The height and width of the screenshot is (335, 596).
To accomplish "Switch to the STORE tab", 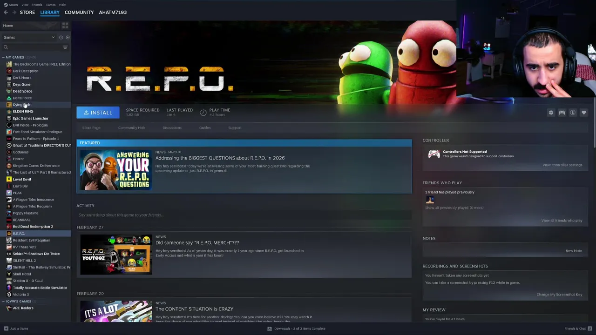I will pos(27,12).
